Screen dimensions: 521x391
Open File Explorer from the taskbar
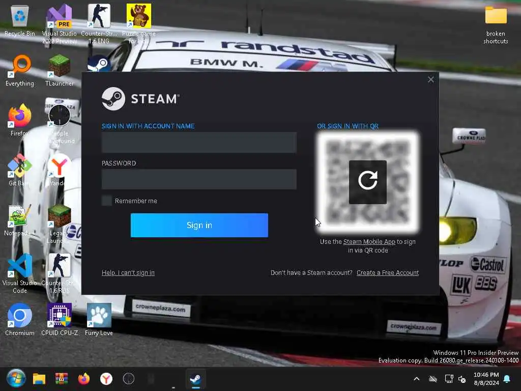39,379
